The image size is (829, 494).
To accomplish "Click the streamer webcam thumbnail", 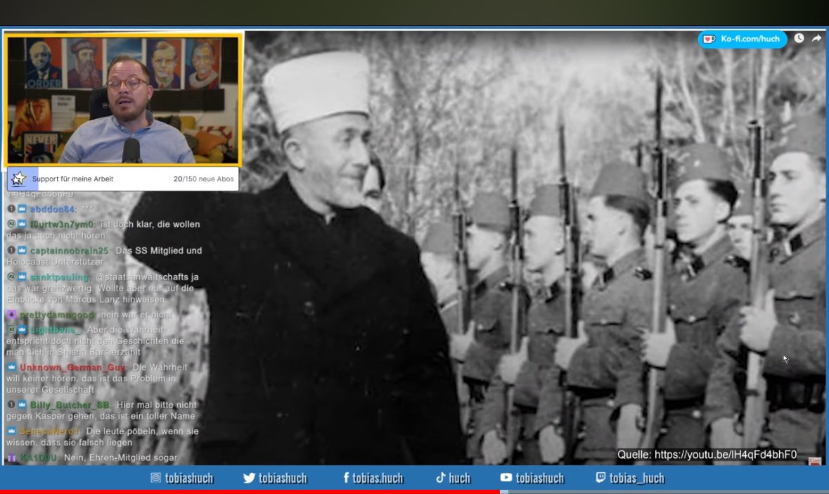I will 123,99.
